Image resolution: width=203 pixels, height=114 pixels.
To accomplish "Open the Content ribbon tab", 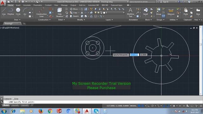I will (x=48, y=5).
